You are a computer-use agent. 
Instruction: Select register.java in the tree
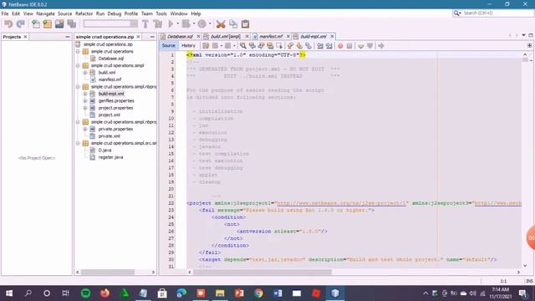(x=110, y=157)
